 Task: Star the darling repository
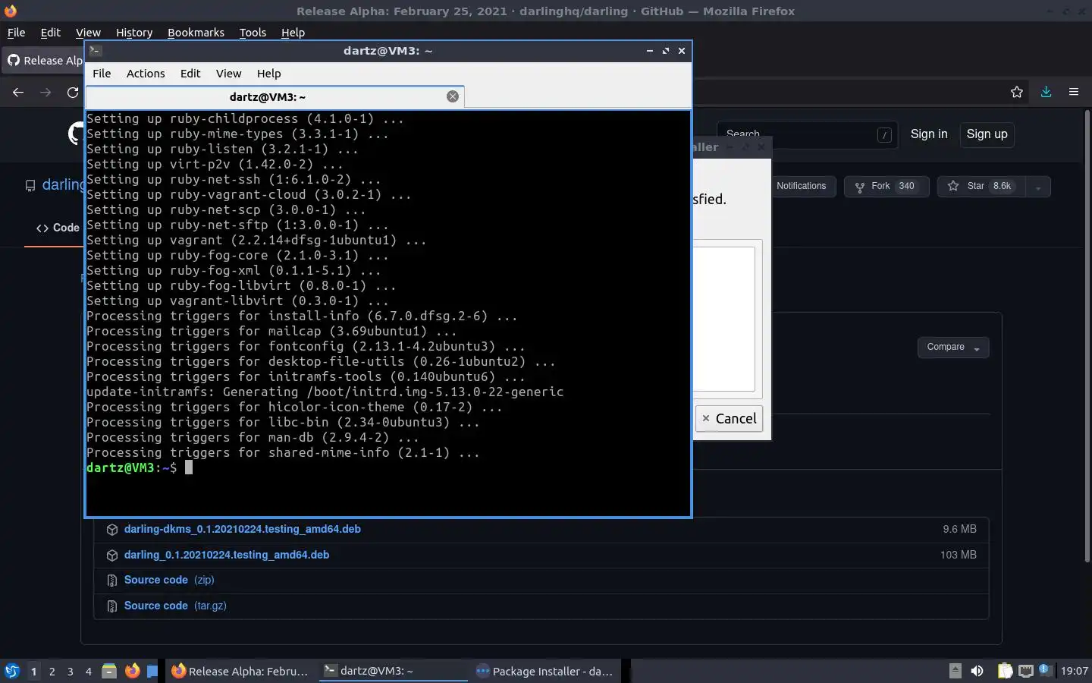click(x=981, y=186)
